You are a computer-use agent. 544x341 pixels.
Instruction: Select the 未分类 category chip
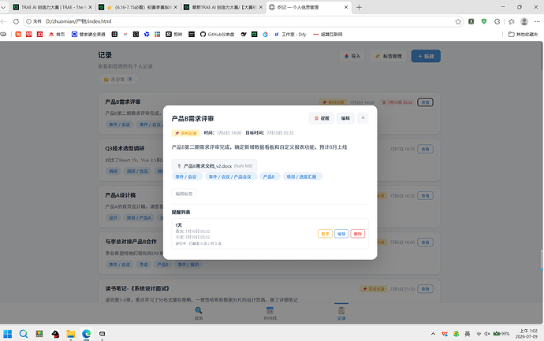tap(118, 80)
